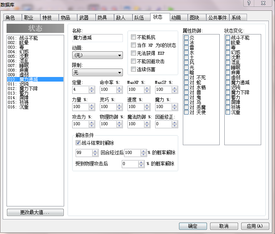Switch to the 动画 tab
The width and height of the screenshot is (275, 234).
click(x=179, y=18)
